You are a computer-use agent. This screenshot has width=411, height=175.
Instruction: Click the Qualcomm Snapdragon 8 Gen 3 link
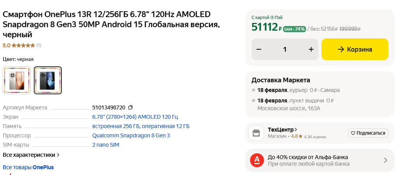131,135
